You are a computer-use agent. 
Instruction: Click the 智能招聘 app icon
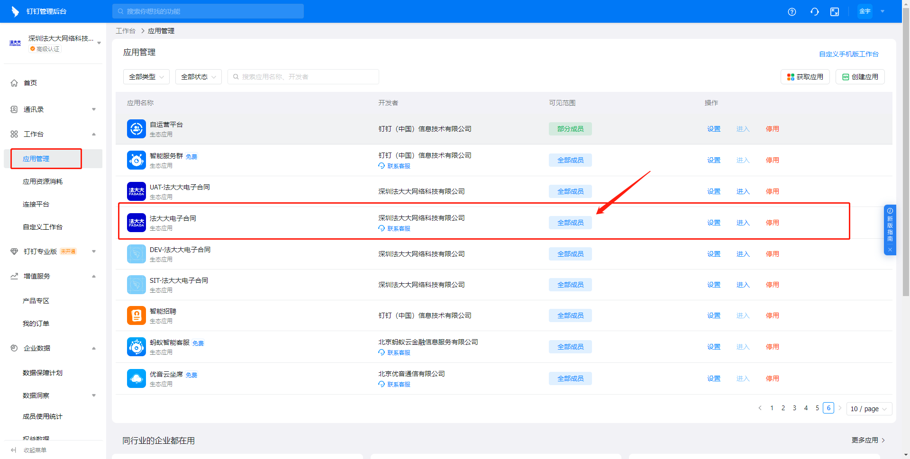tap(136, 315)
